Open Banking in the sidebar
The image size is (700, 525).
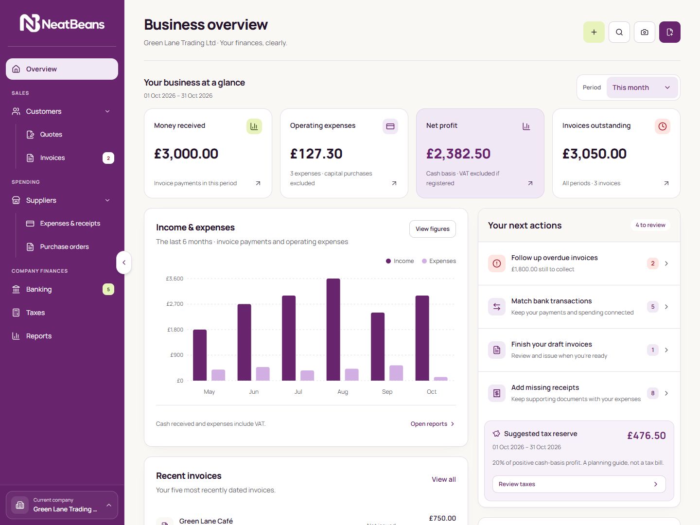pyautogui.click(x=62, y=289)
